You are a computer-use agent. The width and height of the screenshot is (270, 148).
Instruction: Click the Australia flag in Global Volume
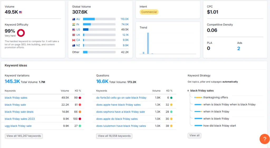(74, 19)
